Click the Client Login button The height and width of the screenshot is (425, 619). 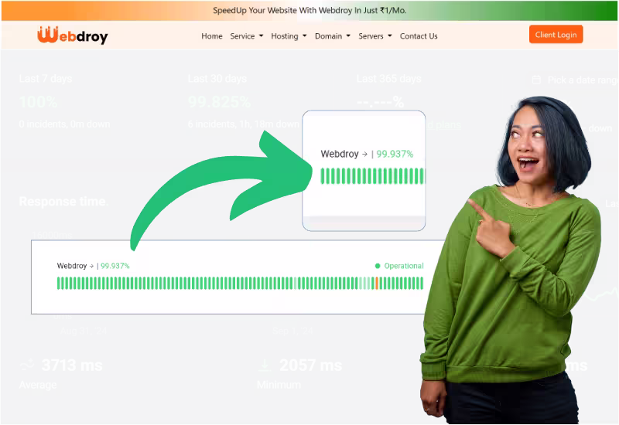(x=556, y=35)
